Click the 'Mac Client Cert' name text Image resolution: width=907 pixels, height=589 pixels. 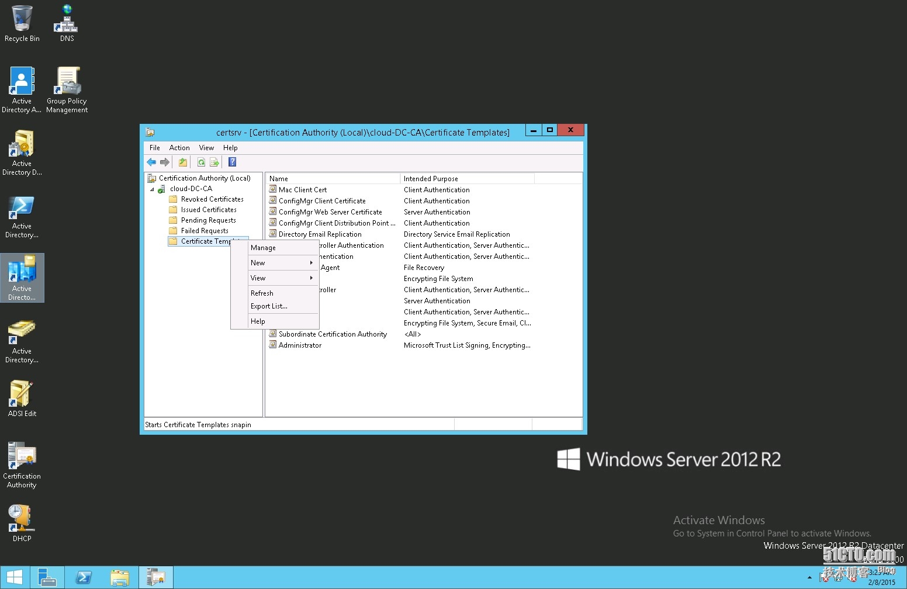(x=303, y=190)
